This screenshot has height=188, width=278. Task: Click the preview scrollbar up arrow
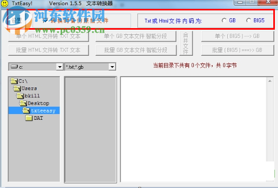pos(270,81)
